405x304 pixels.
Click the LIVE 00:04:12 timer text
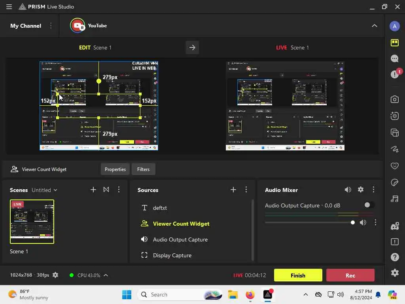coord(250,275)
